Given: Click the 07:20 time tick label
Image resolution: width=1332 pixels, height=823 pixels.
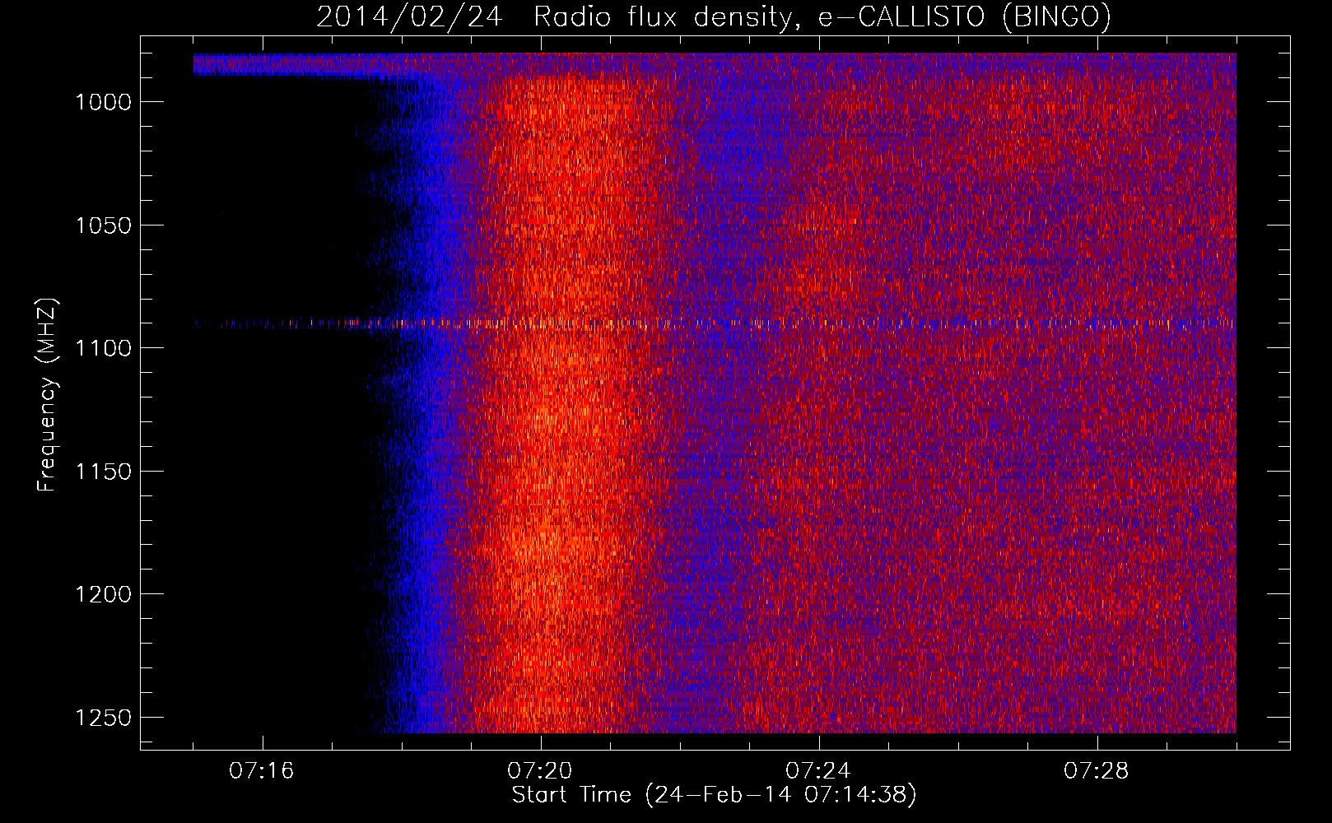Looking at the screenshot, I should coord(540,771).
